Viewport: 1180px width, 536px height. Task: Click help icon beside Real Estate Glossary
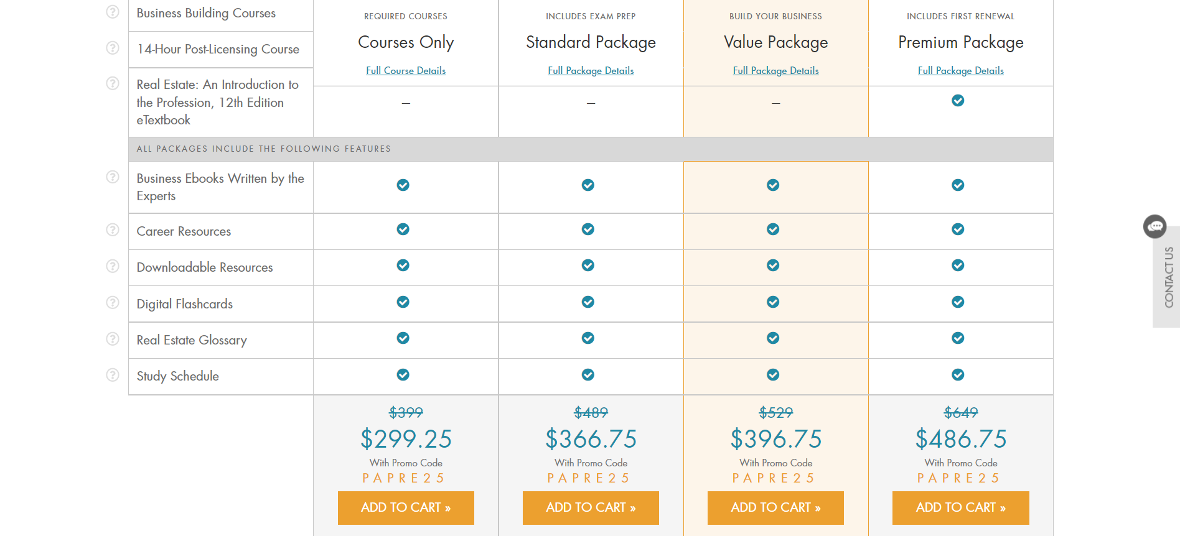click(113, 339)
